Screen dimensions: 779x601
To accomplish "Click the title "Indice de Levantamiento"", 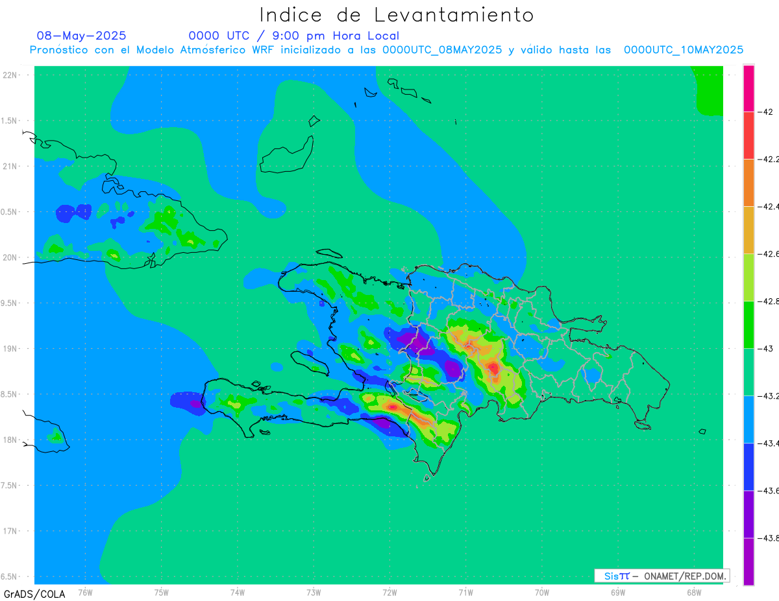I will (x=397, y=15).
